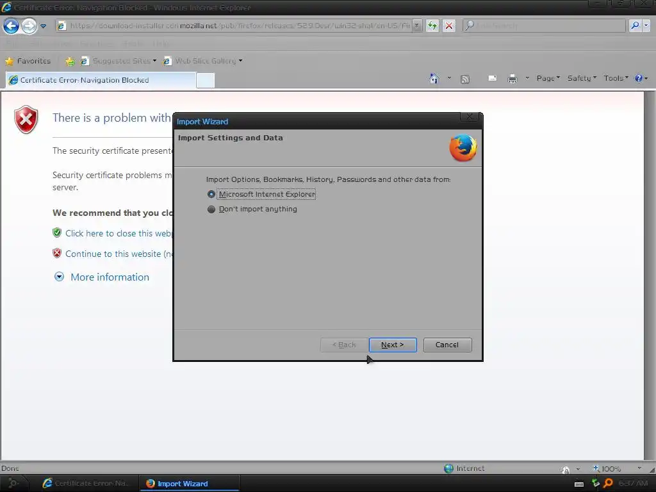The height and width of the screenshot is (492, 656).
Task: Click the RSS feeds icon
Action: coord(465,79)
